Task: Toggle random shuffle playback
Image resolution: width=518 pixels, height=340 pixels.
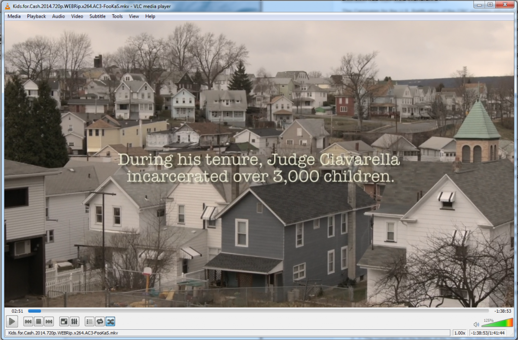Action: click(110, 321)
